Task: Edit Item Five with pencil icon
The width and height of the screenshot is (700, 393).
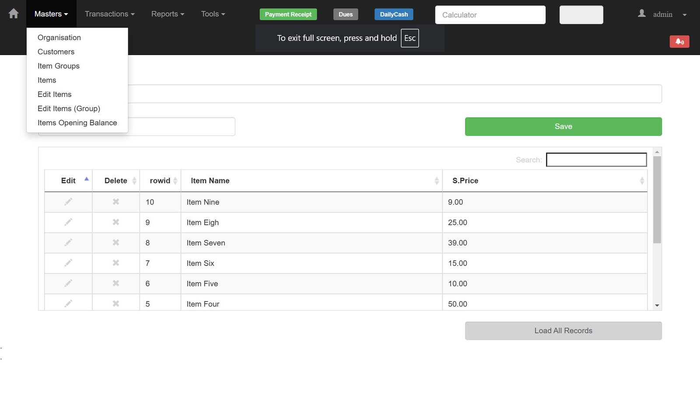Action: (68, 283)
